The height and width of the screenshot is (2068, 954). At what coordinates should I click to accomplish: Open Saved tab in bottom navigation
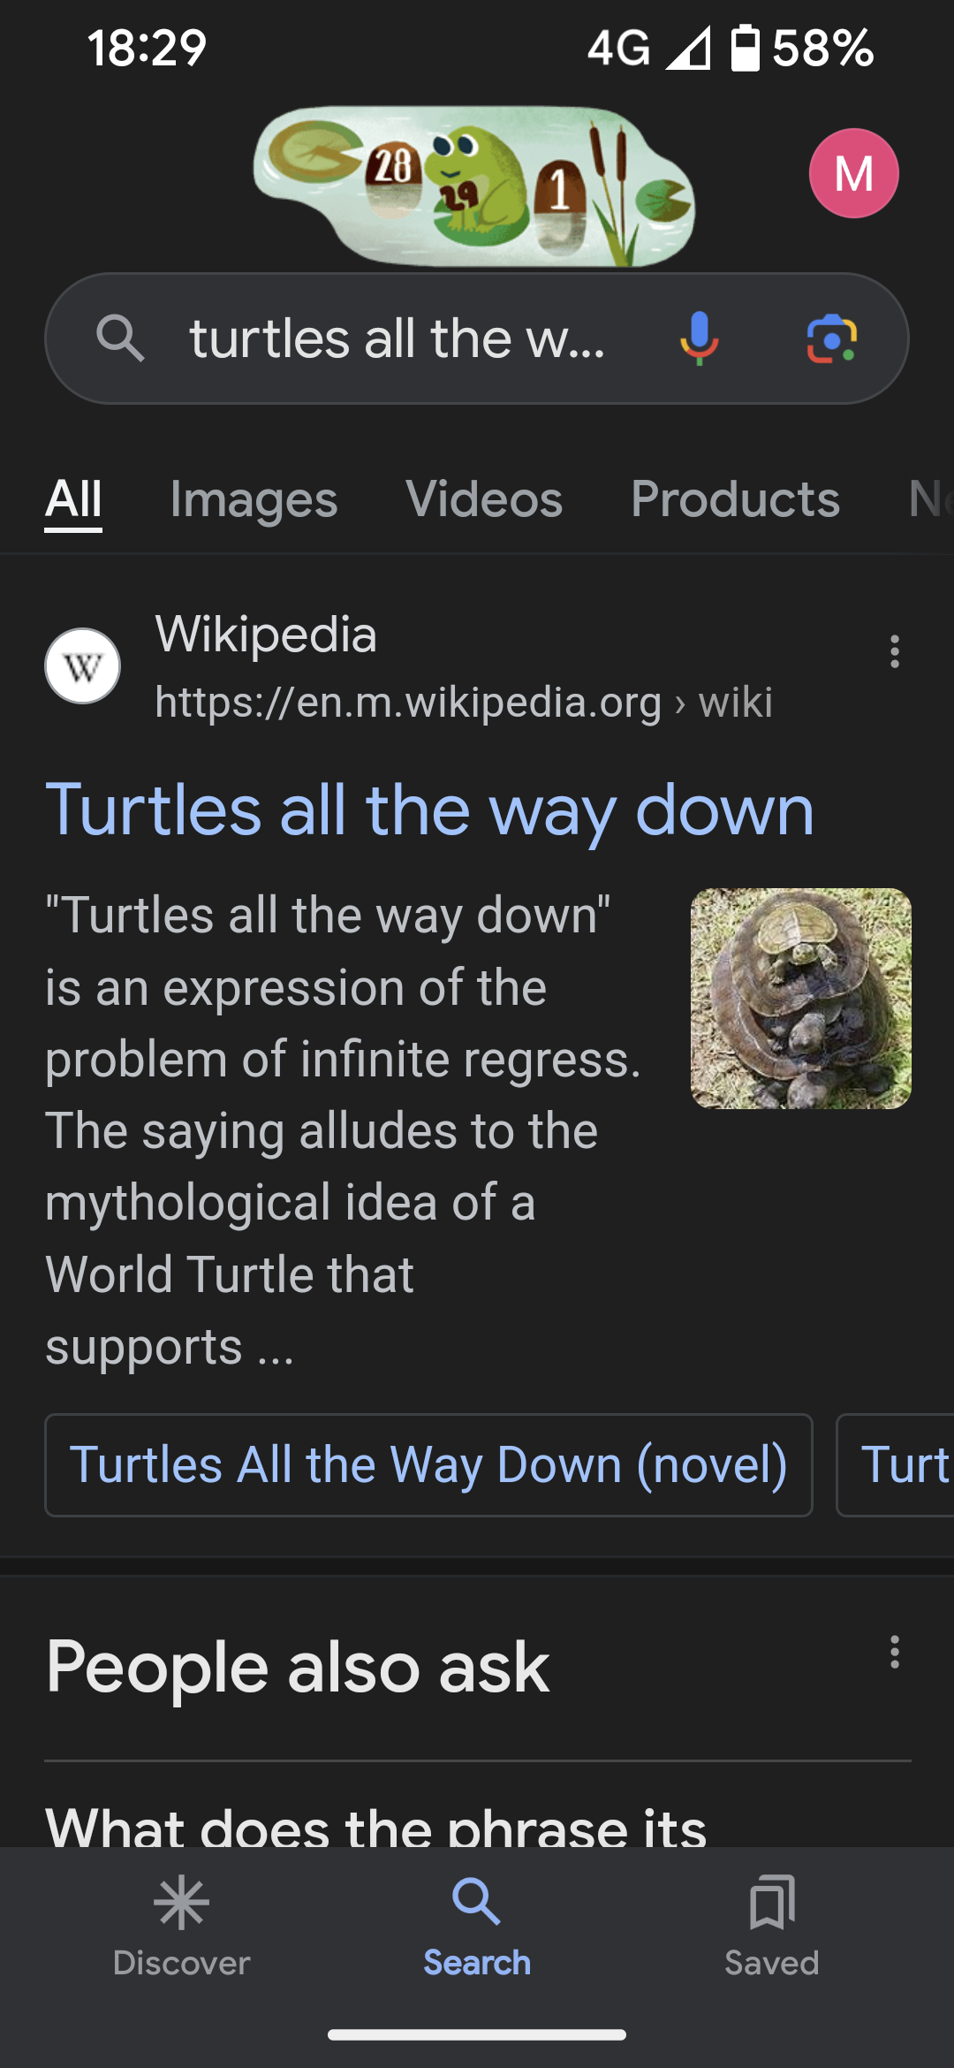(x=771, y=1927)
